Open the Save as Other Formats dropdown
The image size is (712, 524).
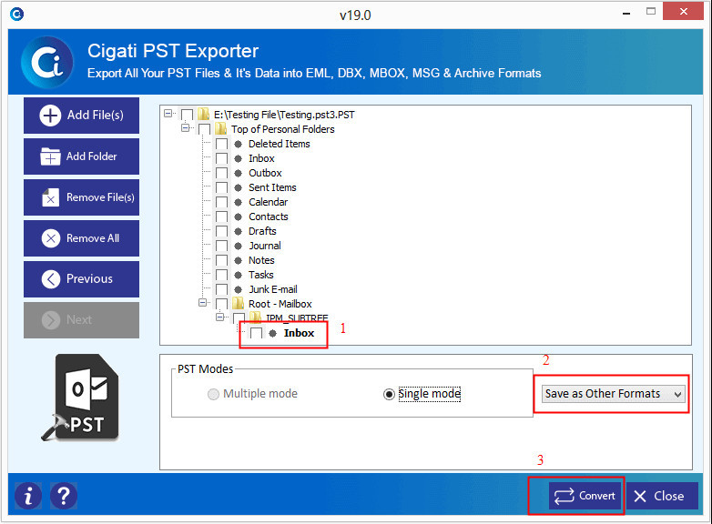(x=613, y=393)
